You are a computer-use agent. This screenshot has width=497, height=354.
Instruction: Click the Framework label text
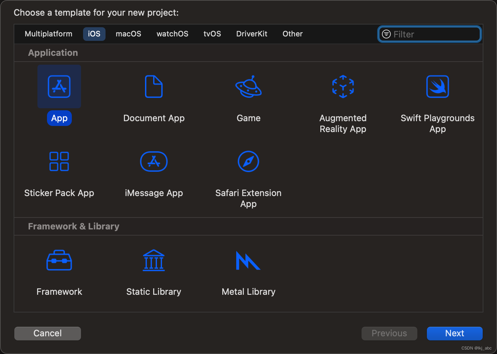[x=59, y=292]
